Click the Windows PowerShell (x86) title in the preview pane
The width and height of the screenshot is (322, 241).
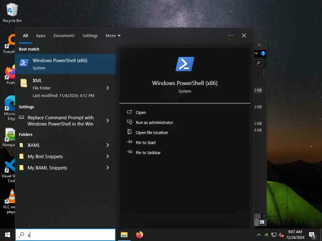[185, 83]
